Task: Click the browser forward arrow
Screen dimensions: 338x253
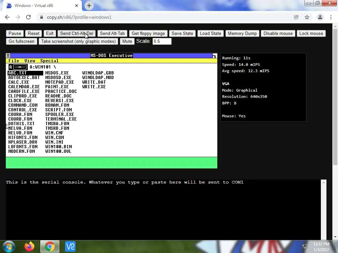Action: [x=18, y=17]
